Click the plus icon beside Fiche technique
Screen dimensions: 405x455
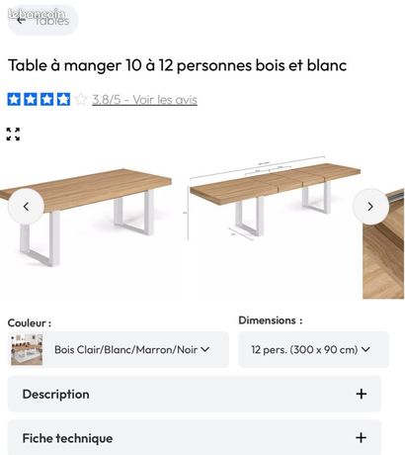tap(362, 437)
